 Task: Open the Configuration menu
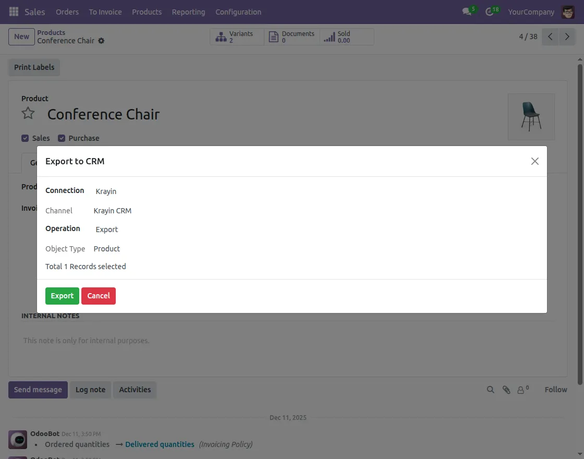click(238, 12)
